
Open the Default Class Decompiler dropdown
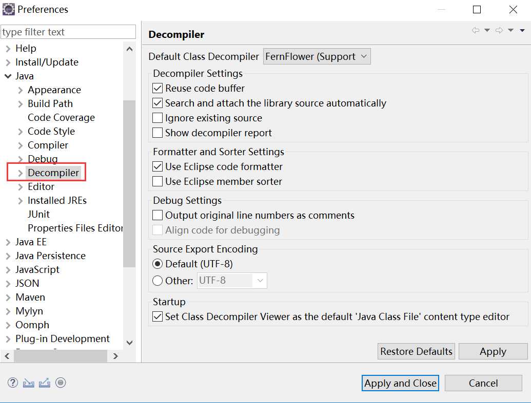[317, 57]
